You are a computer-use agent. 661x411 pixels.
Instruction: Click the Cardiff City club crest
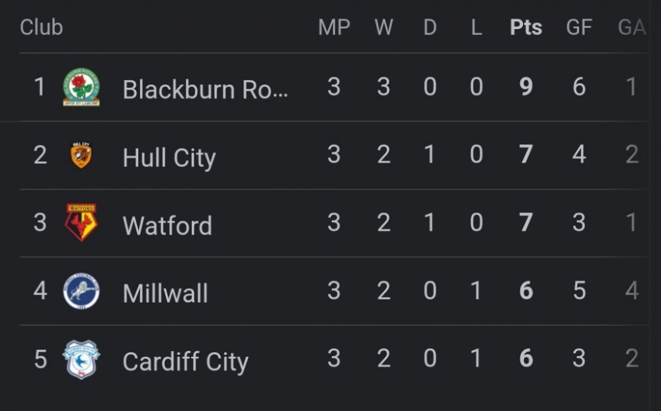point(81,359)
